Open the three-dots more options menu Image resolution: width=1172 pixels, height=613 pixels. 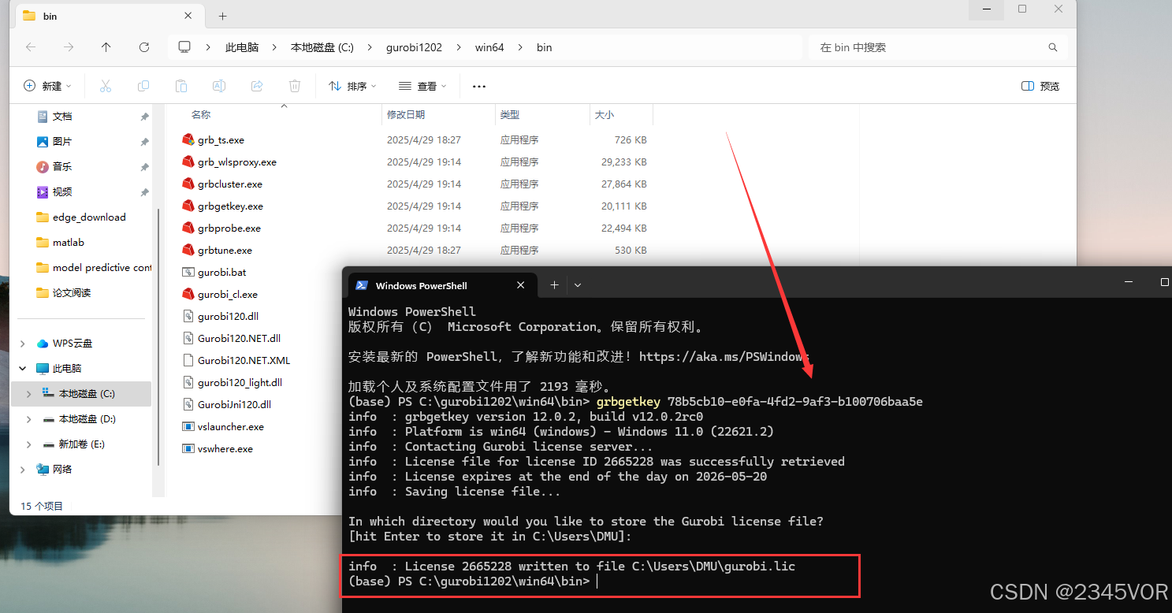point(479,86)
